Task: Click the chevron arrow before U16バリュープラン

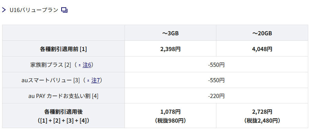Action: [4, 10]
